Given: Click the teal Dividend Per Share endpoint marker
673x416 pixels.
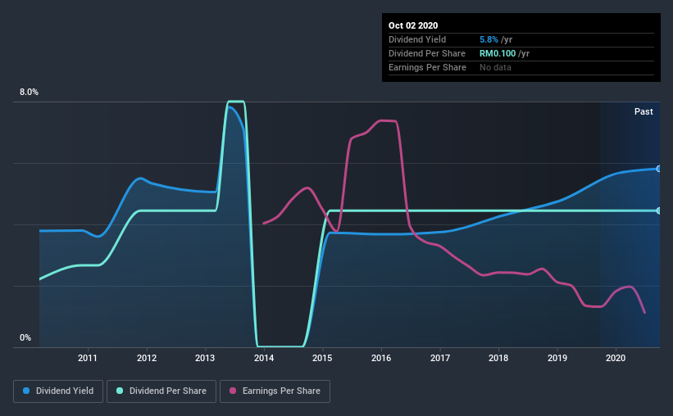Looking at the screenshot, I should click(658, 210).
